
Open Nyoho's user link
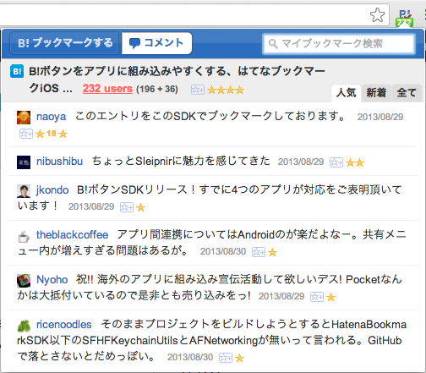click(52, 280)
